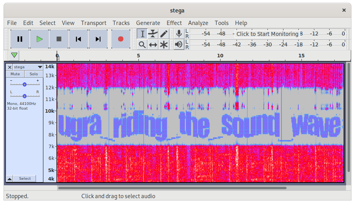
Task: Select the pencil Draw tool
Action: click(164, 34)
